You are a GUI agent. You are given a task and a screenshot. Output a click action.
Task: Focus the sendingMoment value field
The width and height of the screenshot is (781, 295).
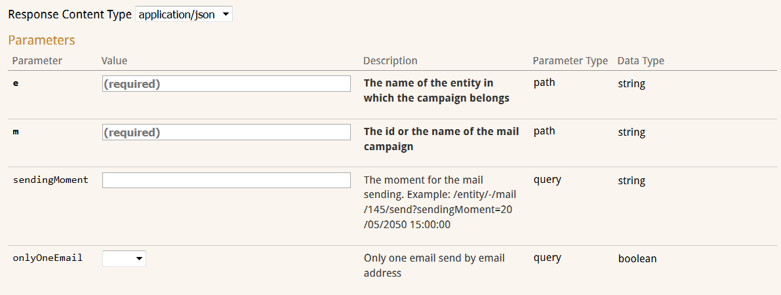tap(226, 180)
